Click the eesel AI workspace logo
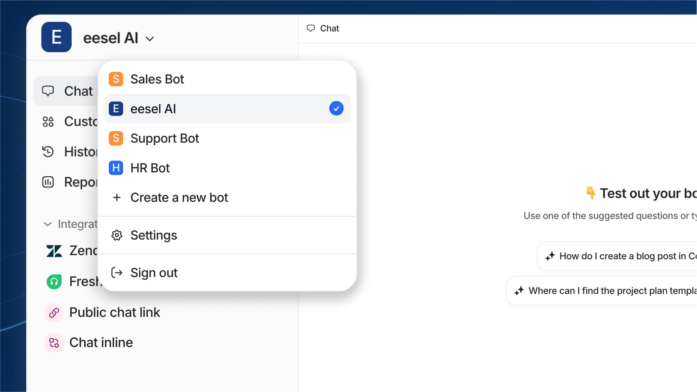The height and width of the screenshot is (392, 697). click(x=56, y=37)
